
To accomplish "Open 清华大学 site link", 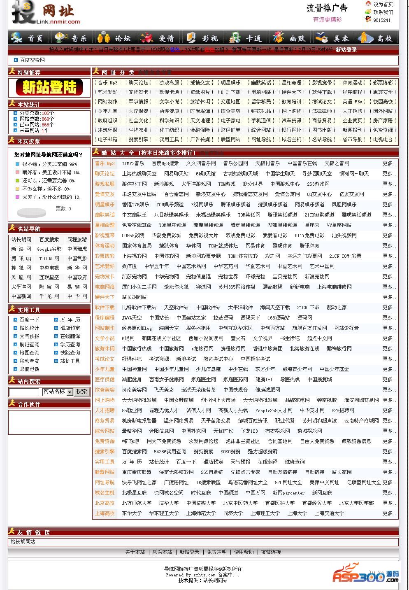I will pos(169,503).
